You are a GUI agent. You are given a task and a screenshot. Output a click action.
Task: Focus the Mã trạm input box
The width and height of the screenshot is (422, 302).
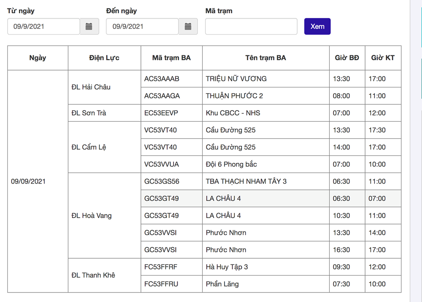[x=251, y=26]
